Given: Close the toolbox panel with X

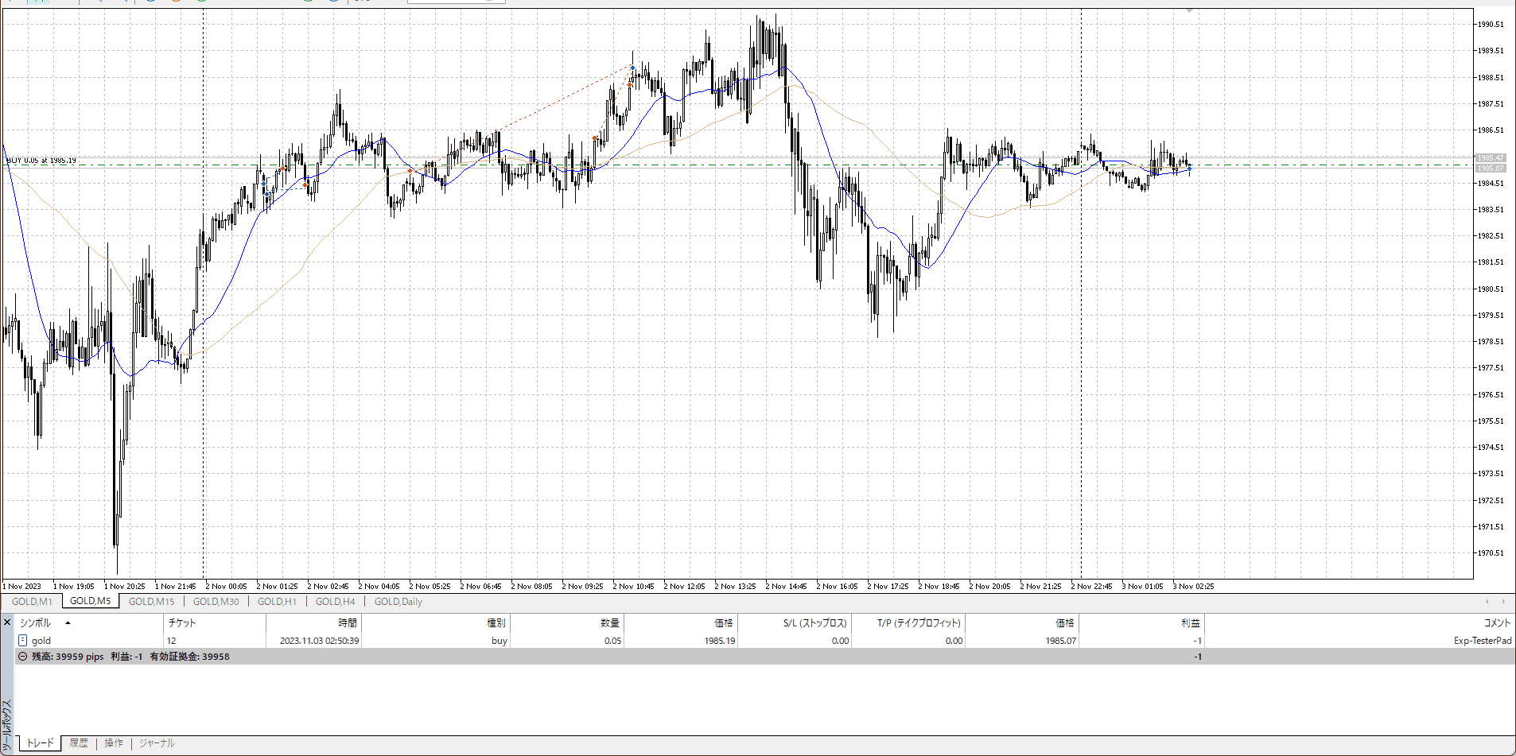Looking at the screenshot, I should (7, 622).
